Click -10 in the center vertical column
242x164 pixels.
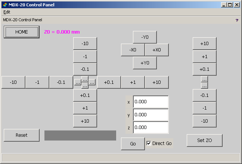pyautogui.click(x=85, y=44)
